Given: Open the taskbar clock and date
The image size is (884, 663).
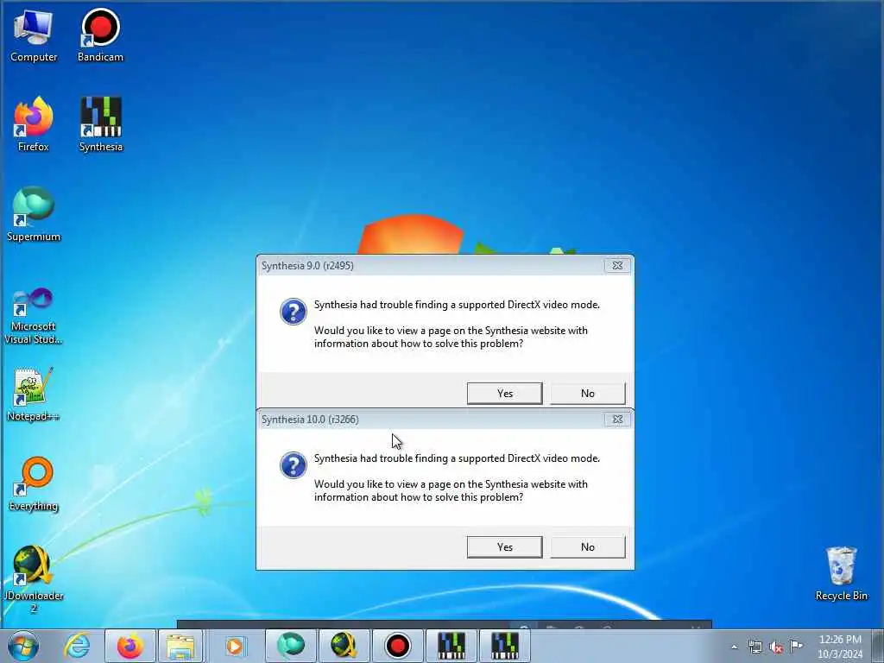Looking at the screenshot, I should coord(840,647).
